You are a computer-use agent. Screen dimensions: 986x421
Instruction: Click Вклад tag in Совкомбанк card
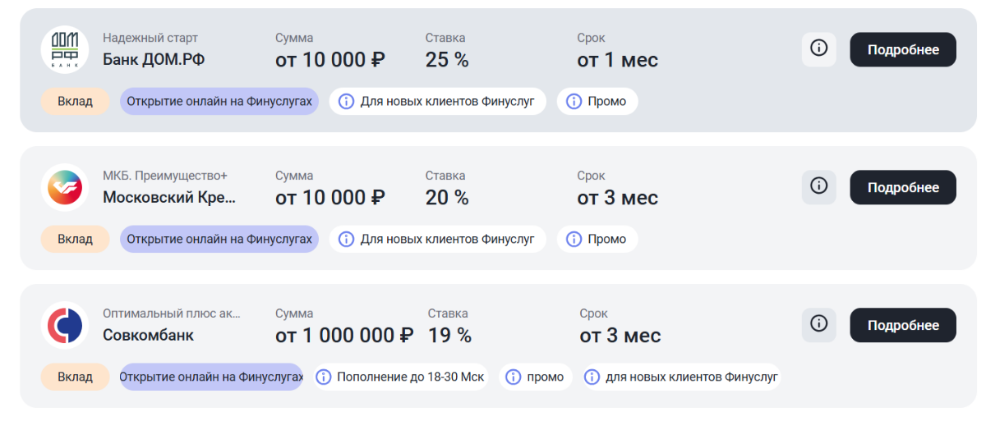(75, 378)
